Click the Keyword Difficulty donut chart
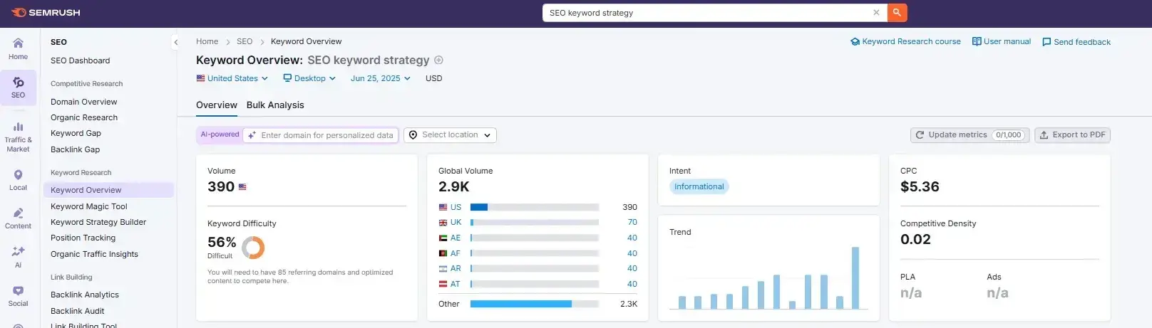 [x=253, y=248]
